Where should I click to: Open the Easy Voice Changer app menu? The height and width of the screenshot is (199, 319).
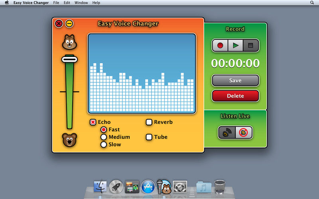[31, 3]
